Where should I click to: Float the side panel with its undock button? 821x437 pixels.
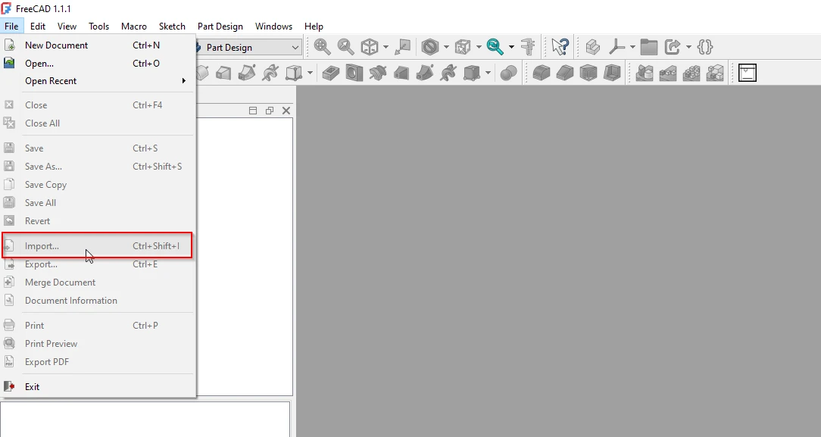[269, 111]
